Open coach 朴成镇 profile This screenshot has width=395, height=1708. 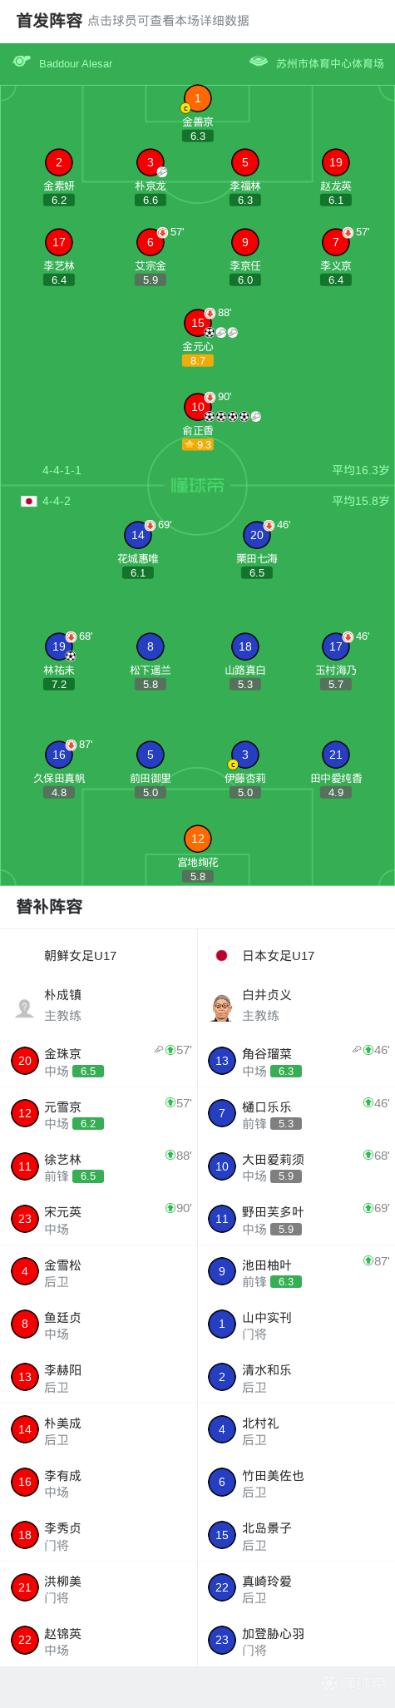pos(99,1005)
